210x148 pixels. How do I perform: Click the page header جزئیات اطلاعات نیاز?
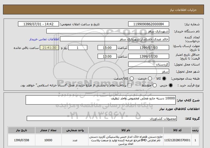point(183,10)
